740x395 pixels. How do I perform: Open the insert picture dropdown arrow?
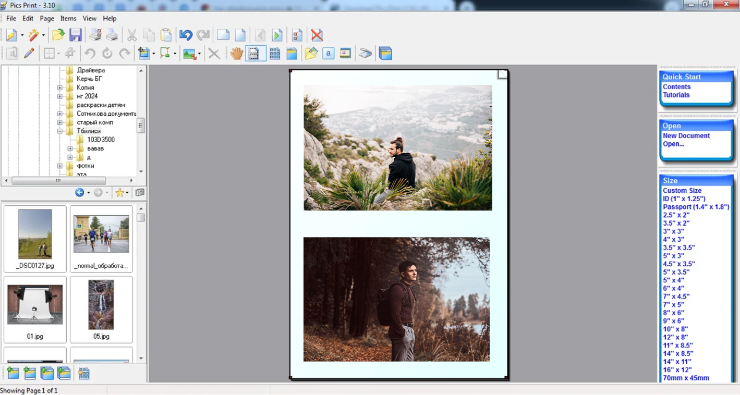199,54
